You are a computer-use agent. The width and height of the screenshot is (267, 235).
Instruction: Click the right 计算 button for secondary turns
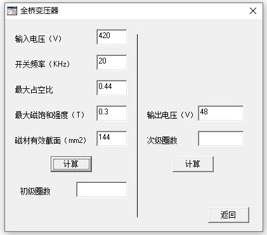[193, 164]
